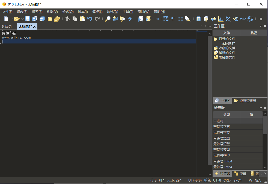Save the file with the floppy disk icon
Viewport: 268px width, 184px height.
[x=28, y=19]
